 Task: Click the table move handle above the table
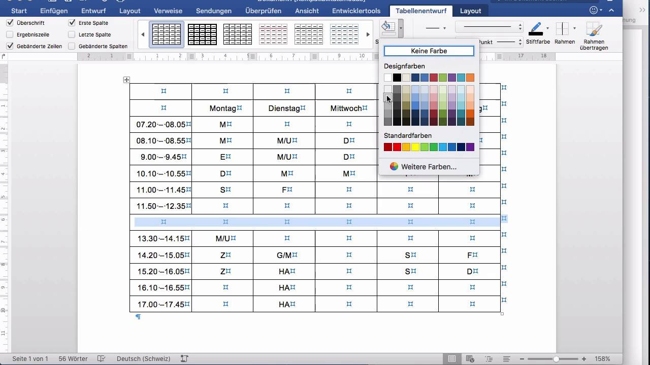[126, 80]
